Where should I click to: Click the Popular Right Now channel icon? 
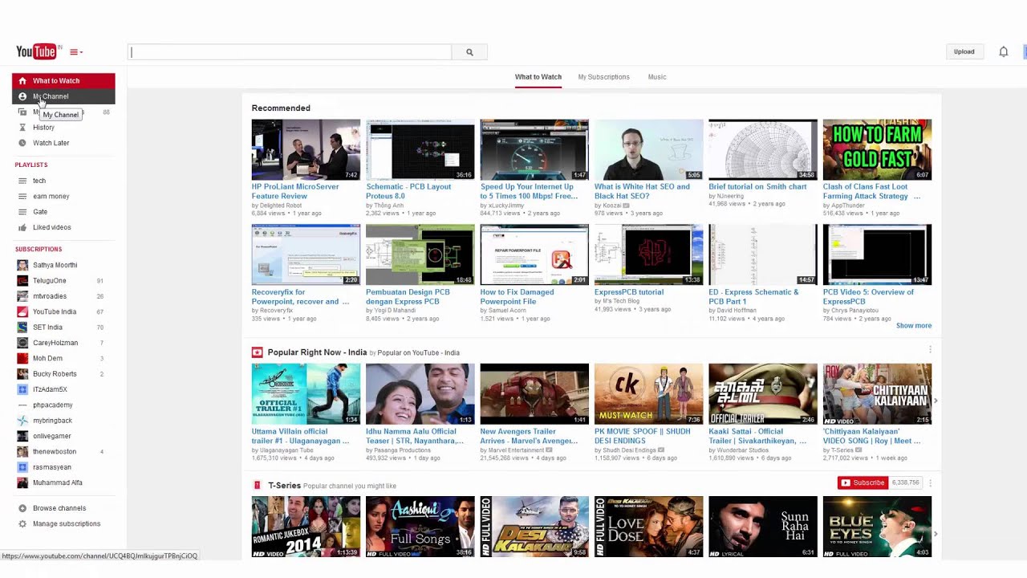[257, 352]
